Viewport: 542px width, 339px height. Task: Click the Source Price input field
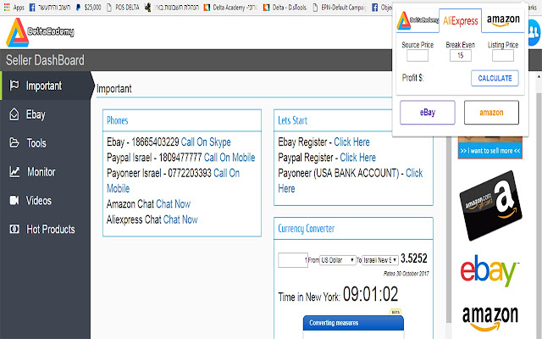[x=418, y=55]
